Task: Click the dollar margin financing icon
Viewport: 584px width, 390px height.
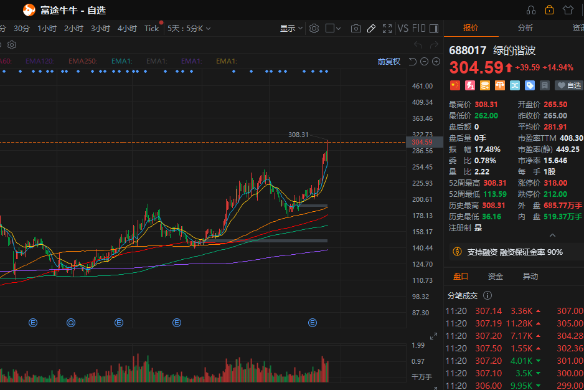Action: [457, 252]
